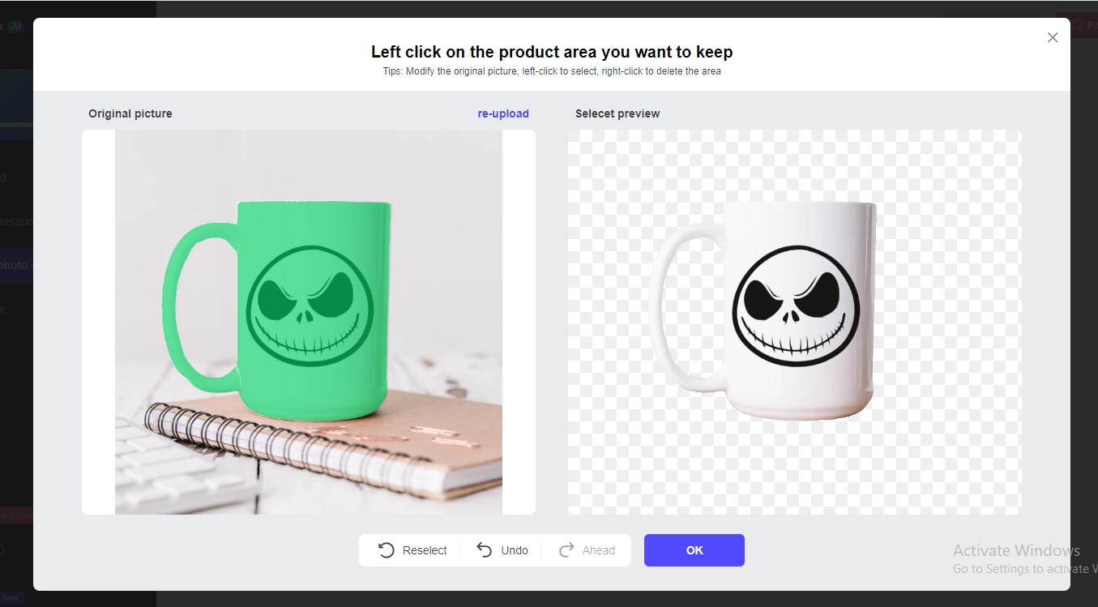This screenshot has width=1098, height=607.
Task: Click the re-upload link
Action: click(x=503, y=113)
